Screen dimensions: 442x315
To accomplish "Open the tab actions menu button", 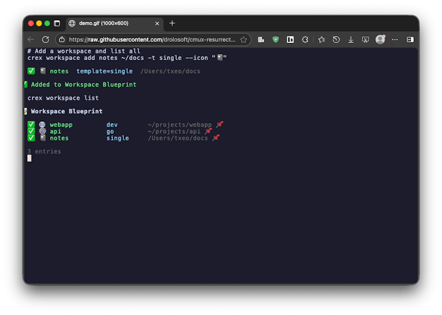I will [57, 24].
